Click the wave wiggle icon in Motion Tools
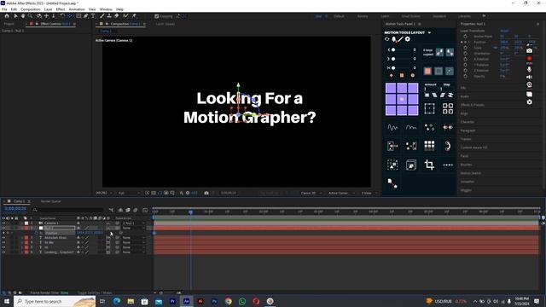546x307 pixels. coord(392,127)
